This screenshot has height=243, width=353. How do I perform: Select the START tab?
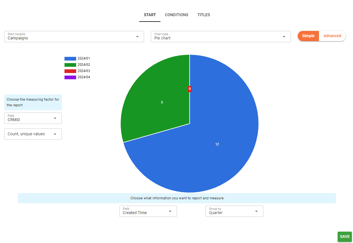tap(150, 15)
